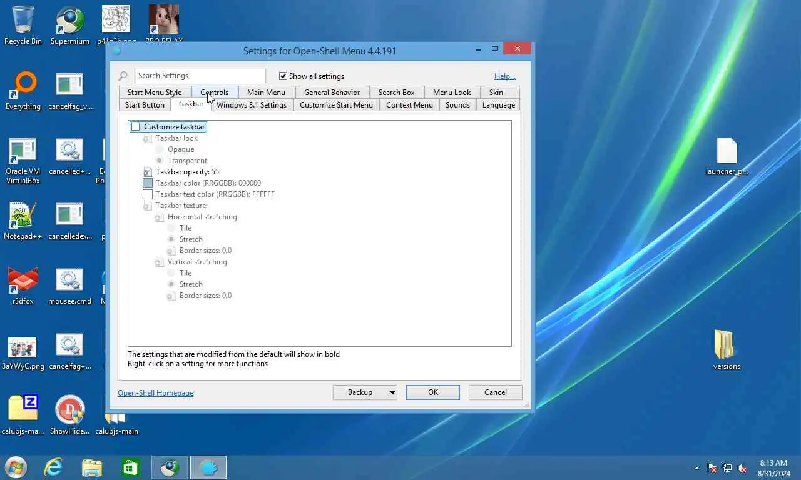This screenshot has width=801, height=480.
Task: Select the Transparent taskbar look option
Action: point(160,161)
